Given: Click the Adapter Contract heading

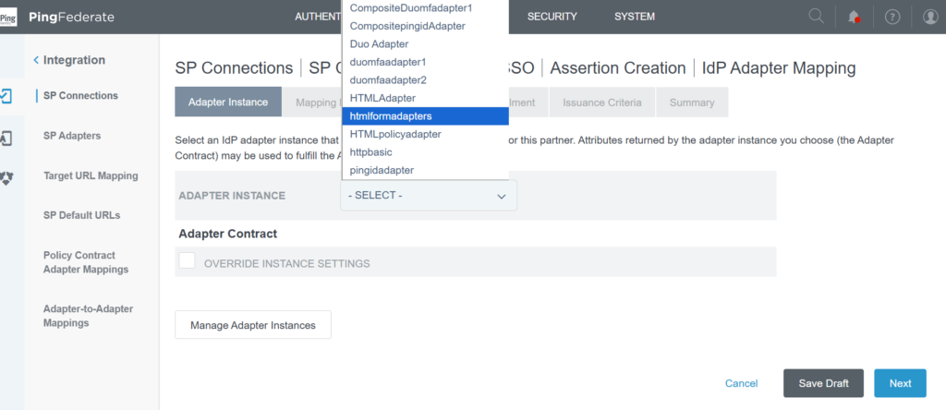Looking at the screenshot, I should [x=228, y=234].
